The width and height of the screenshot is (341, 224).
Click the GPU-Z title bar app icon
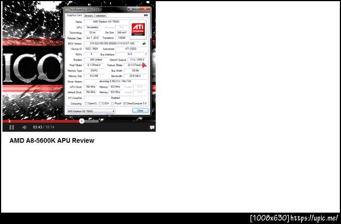pyautogui.click(x=66, y=10)
